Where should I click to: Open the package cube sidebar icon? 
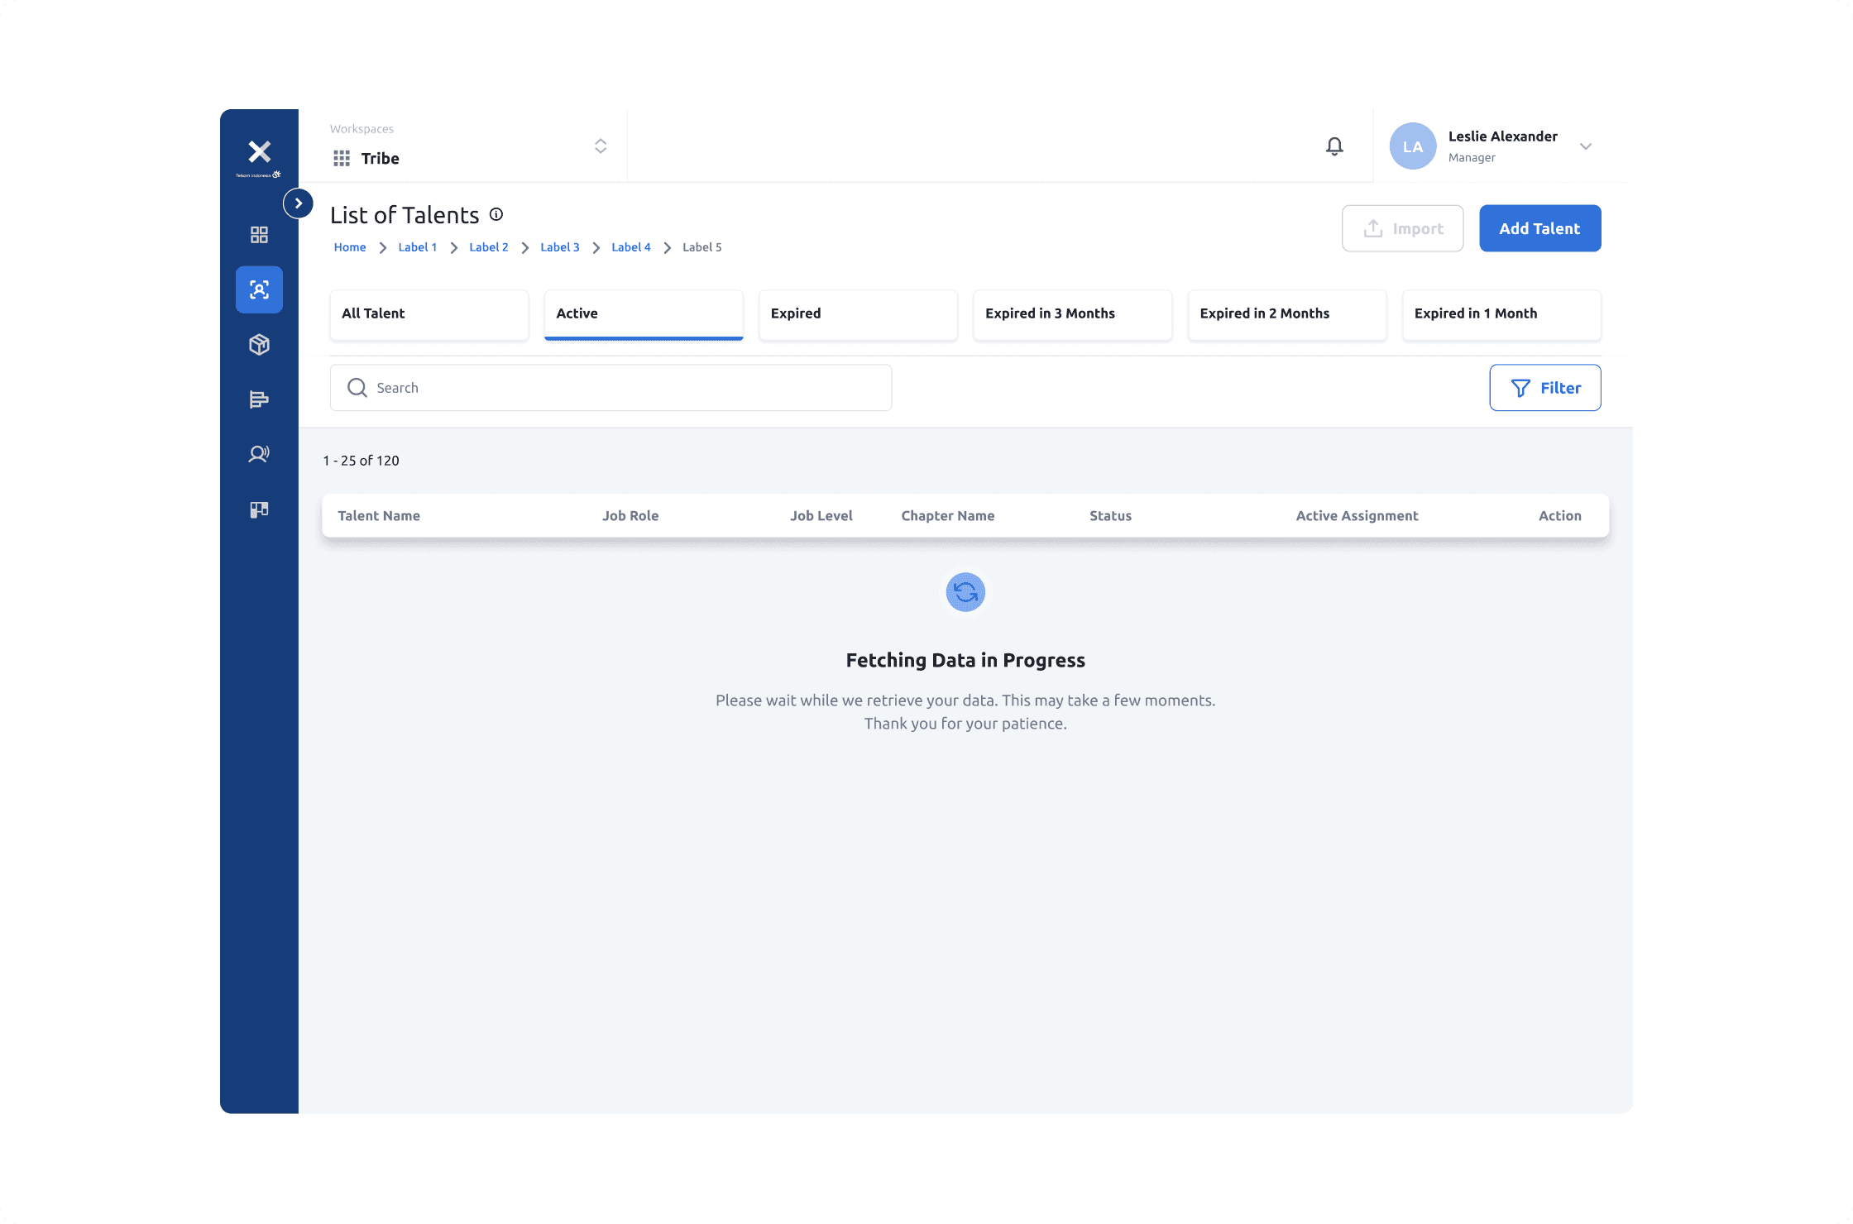pyautogui.click(x=259, y=344)
